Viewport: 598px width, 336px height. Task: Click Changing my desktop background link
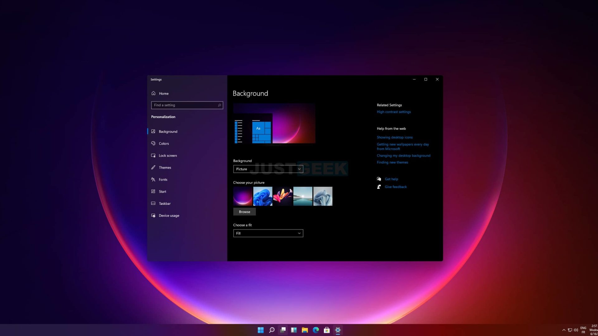pyautogui.click(x=403, y=155)
